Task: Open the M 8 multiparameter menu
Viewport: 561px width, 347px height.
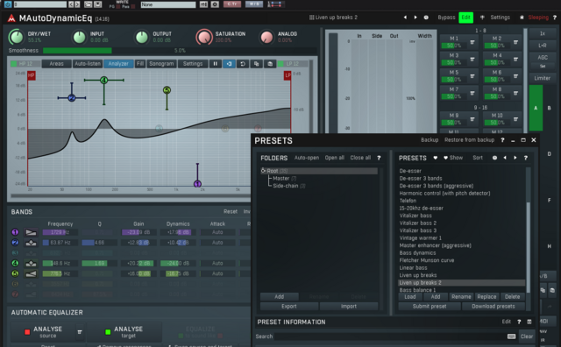Action: pyautogui.click(x=515, y=93)
